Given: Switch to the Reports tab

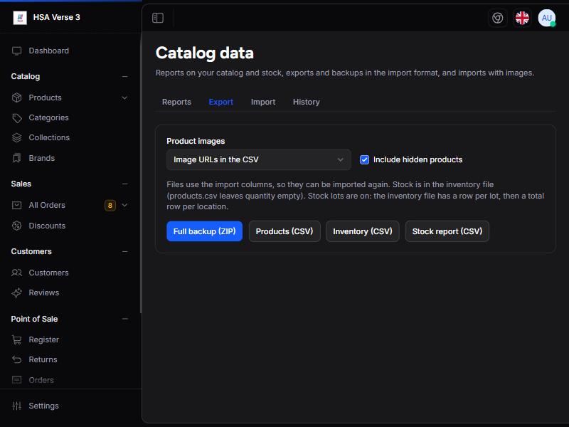Looking at the screenshot, I should (176, 102).
